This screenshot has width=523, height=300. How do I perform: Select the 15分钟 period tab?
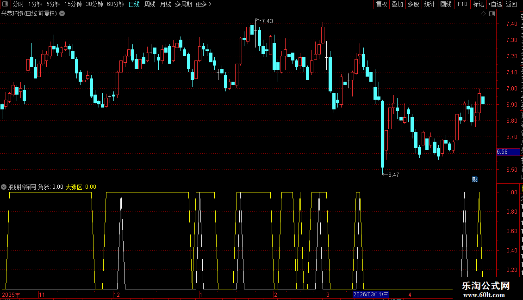coord(73,4)
